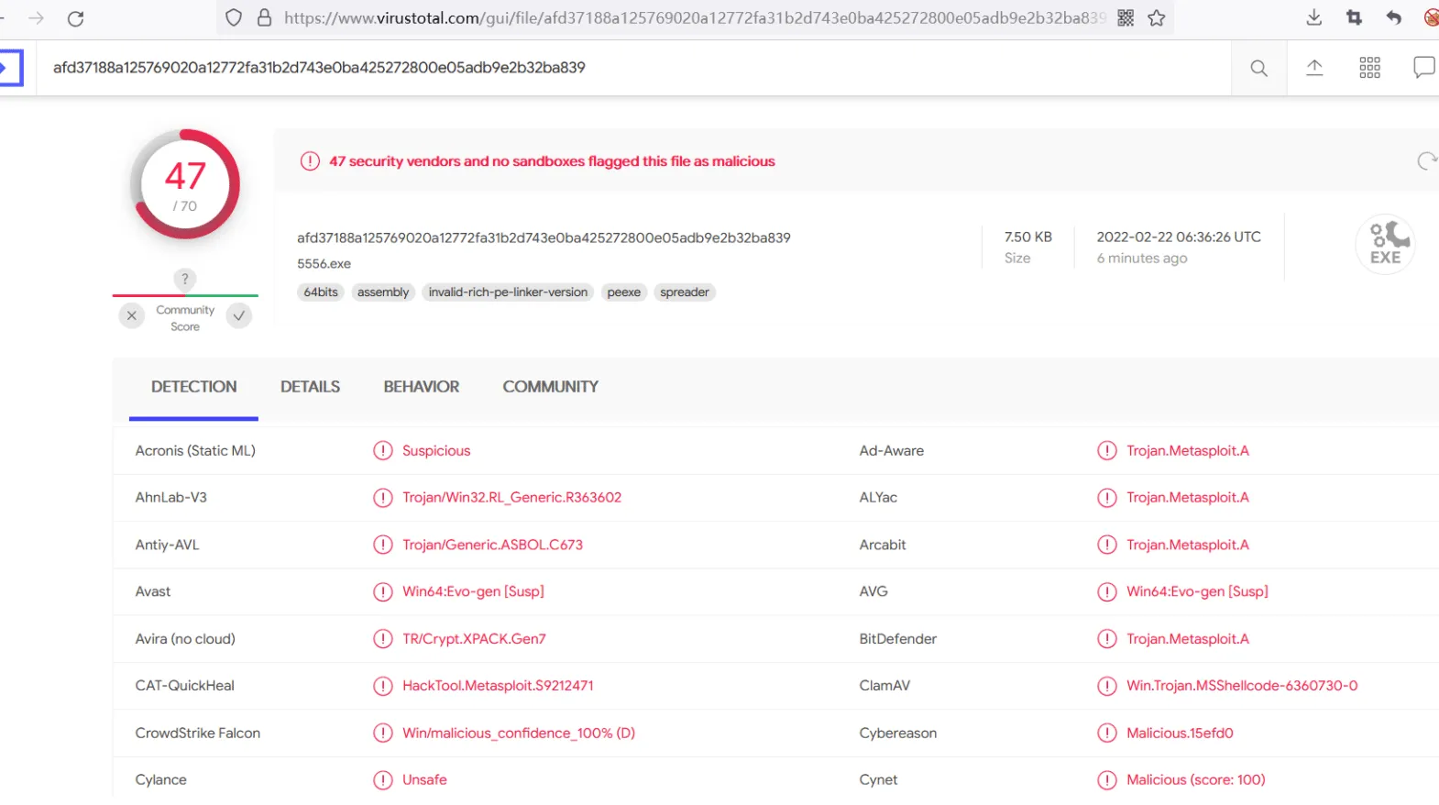Bookmark this page with the star icon
Viewport: 1439px width, 805px height.
(x=1157, y=17)
